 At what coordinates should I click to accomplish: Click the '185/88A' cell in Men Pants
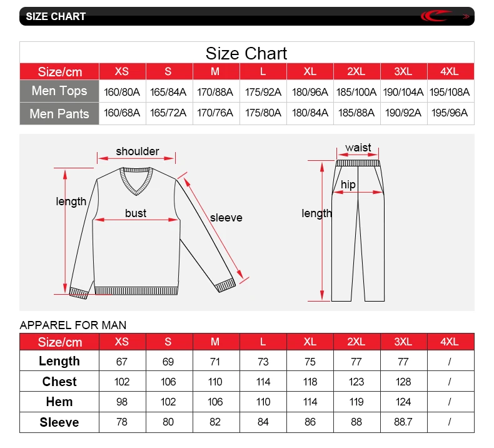click(356, 113)
